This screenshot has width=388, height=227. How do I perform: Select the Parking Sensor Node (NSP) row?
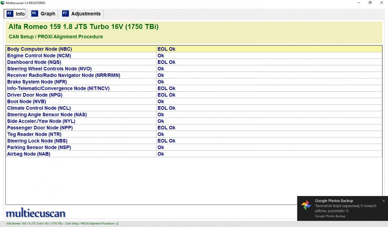pyautogui.click(x=194, y=147)
